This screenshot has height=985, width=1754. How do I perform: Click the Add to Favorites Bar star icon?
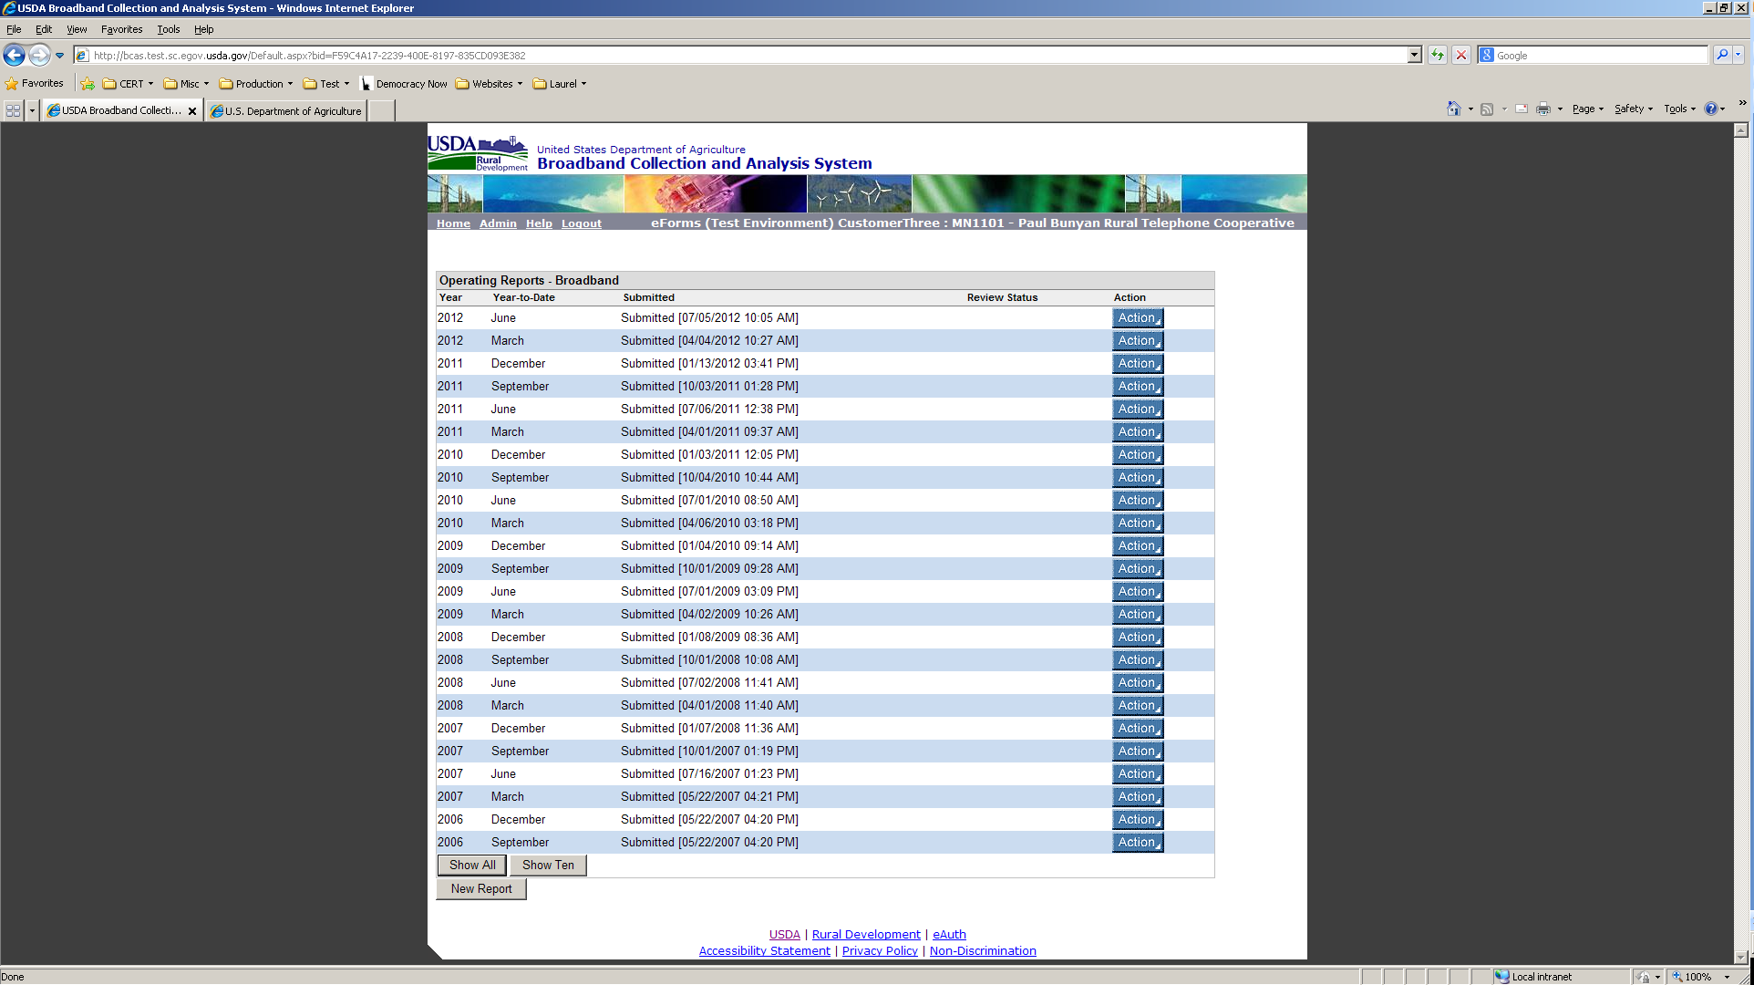pyautogui.click(x=88, y=84)
